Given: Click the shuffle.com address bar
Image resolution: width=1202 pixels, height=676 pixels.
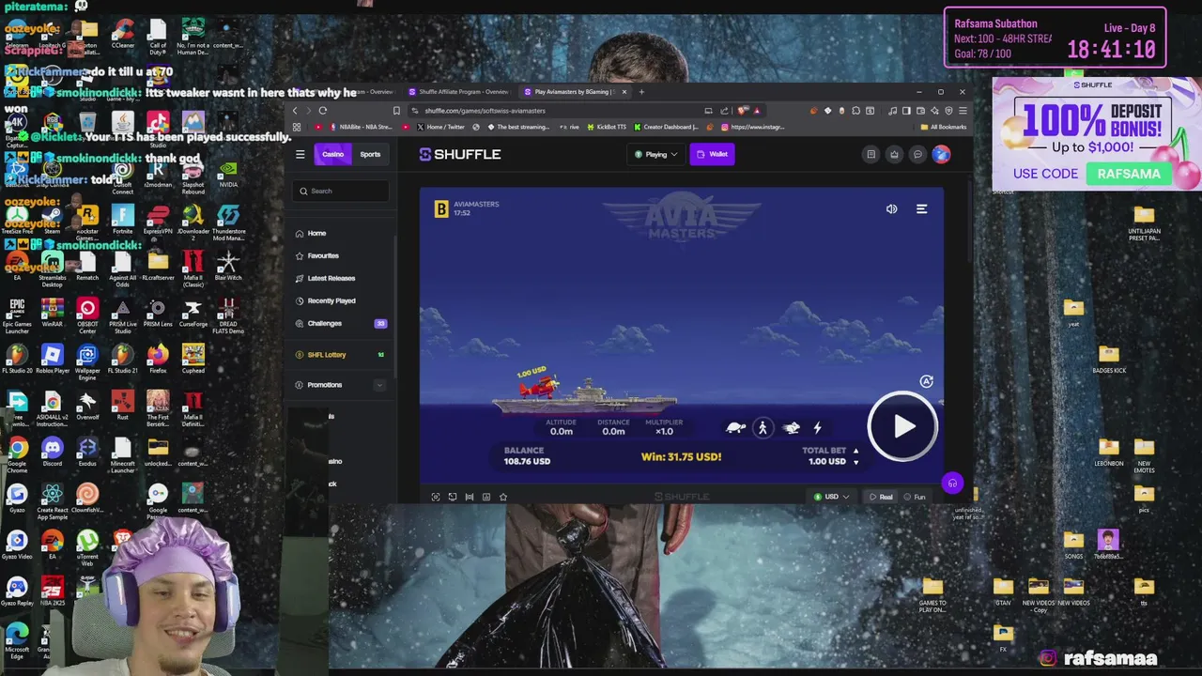Looking at the screenshot, I should (554, 111).
